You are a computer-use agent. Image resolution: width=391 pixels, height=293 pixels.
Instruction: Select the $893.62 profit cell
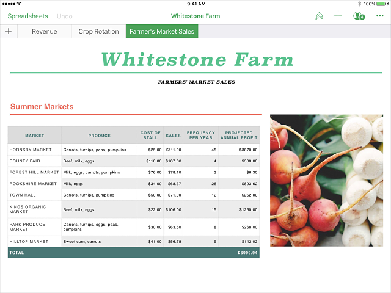point(239,184)
